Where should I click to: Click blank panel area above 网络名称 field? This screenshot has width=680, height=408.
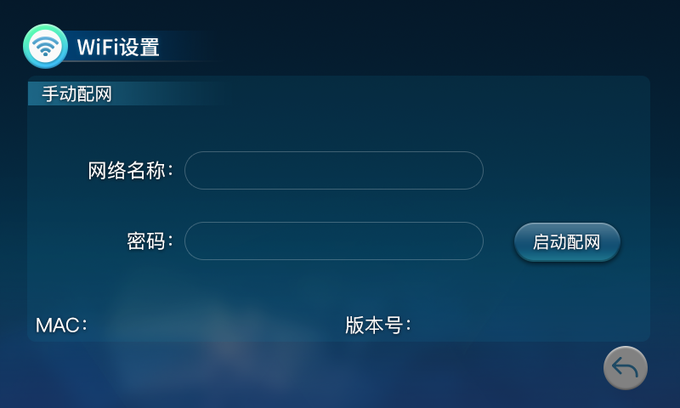click(x=333, y=127)
